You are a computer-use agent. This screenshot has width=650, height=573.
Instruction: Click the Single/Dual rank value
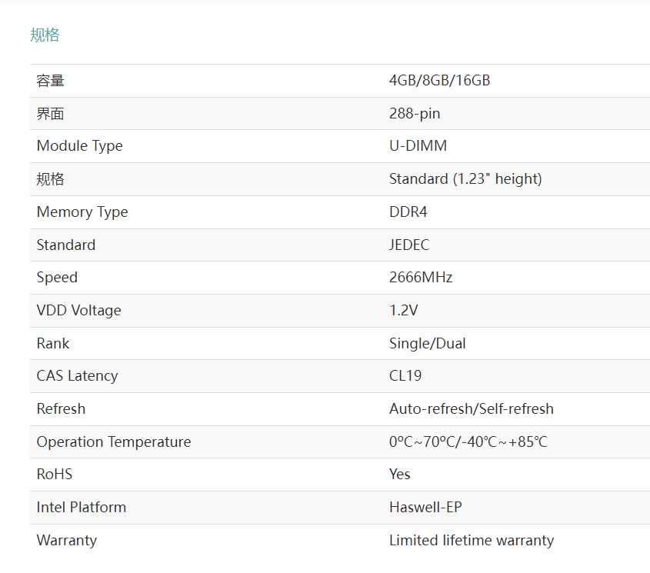pyautogui.click(x=428, y=343)
